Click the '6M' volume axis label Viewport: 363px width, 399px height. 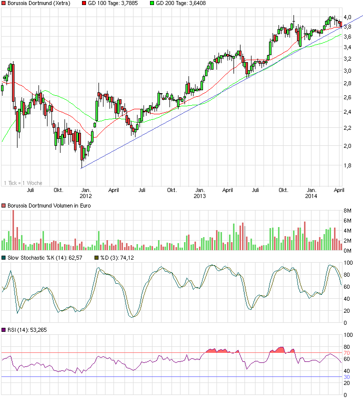tap(347, 221)
